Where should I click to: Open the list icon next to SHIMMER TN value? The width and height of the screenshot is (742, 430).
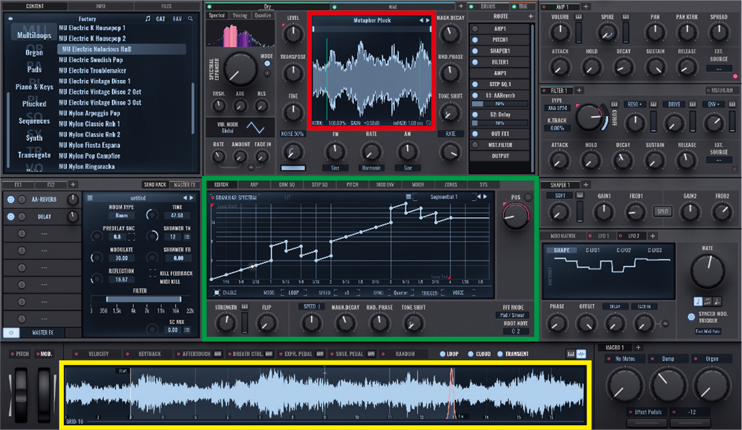[x=187, y=237]
